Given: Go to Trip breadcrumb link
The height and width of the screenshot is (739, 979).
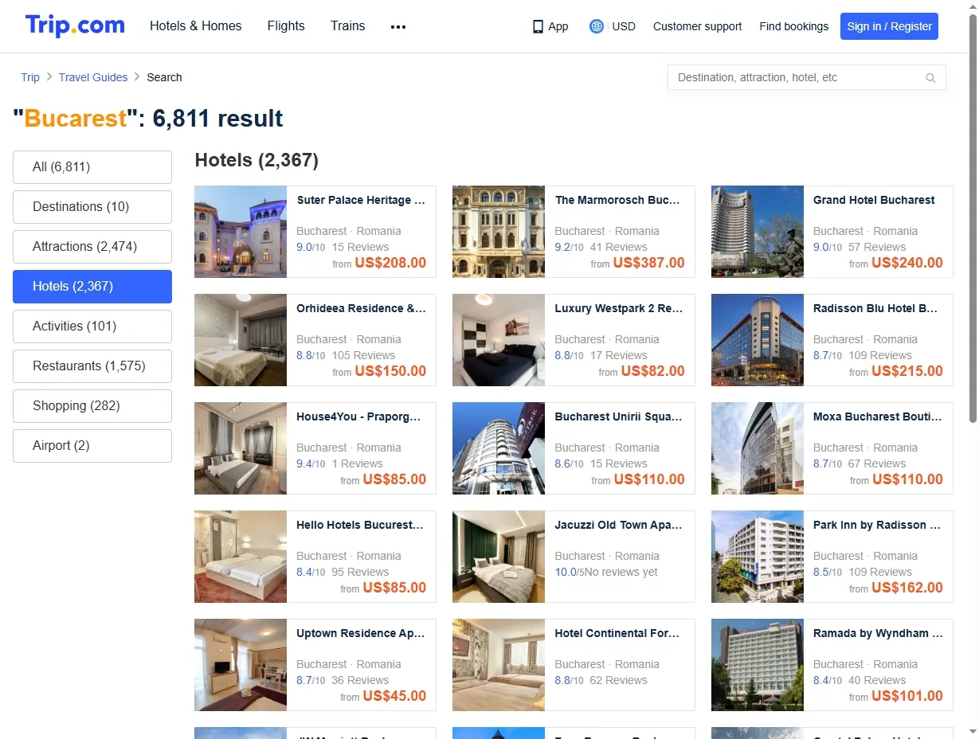Looking at the screenshot, I should click(x=30, y=77).
